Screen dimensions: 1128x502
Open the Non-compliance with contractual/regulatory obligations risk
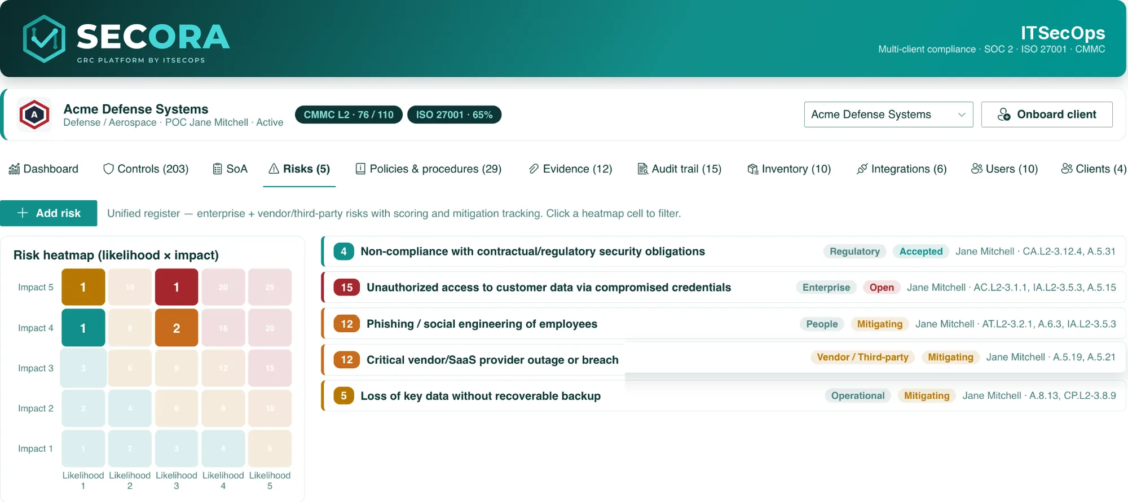click(723, 252)
